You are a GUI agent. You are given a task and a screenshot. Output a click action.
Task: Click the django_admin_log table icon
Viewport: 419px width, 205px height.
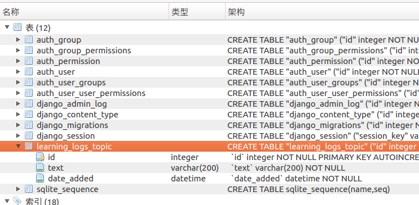tap(29, 103)
